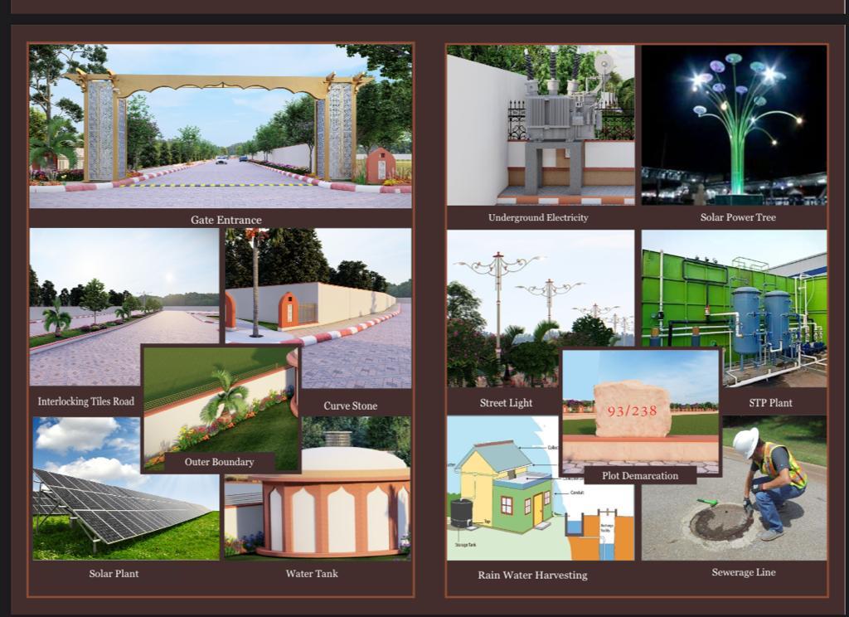Select the "Underground Electricity" caption

[538, 217]
